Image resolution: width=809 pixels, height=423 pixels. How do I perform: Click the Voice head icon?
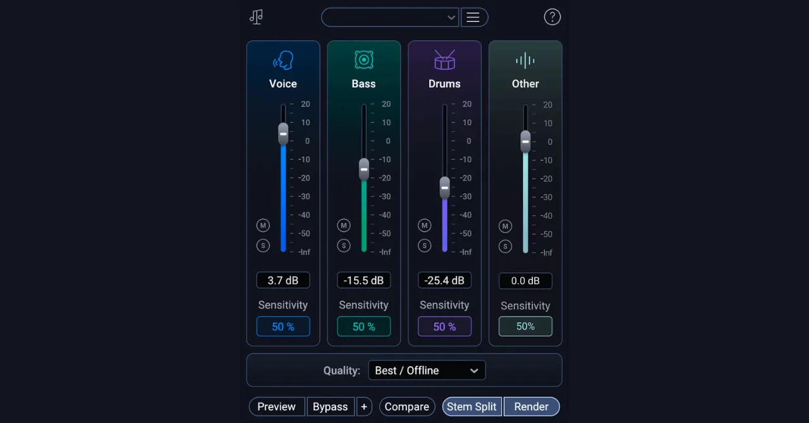pos(283,61)
